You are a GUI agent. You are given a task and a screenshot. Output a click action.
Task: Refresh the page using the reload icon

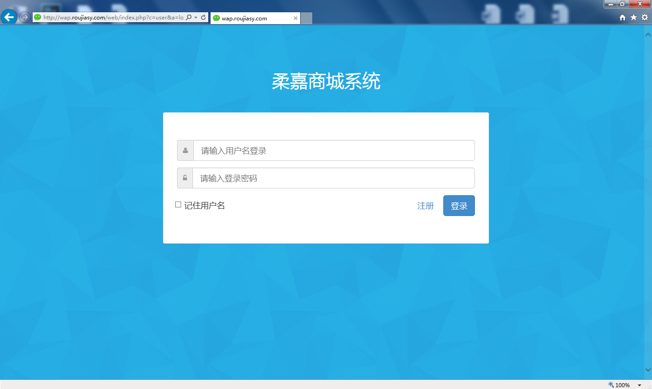[x=203, y=18]
